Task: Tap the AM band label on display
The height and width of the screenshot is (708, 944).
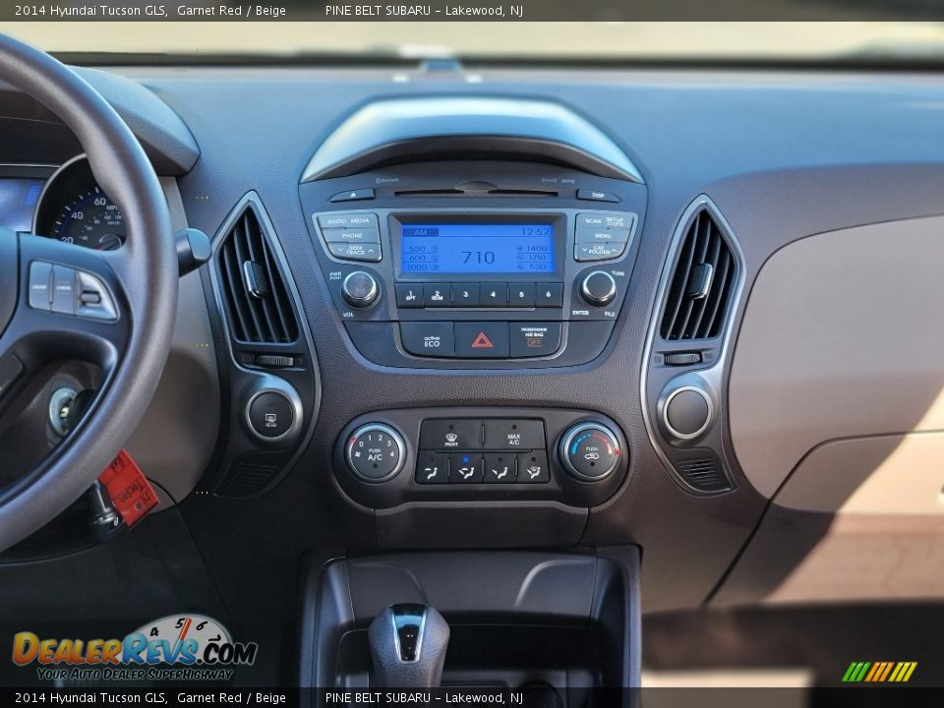Action: pos(420,232)
